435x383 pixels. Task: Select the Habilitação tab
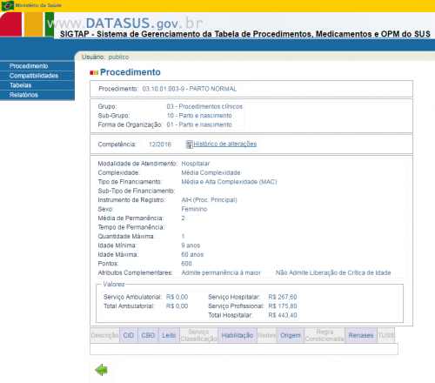click(238, 335)
